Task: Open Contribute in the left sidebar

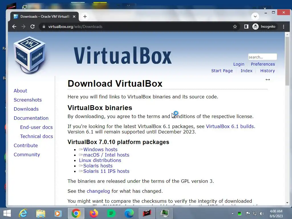Action: (x=26, y=145)
